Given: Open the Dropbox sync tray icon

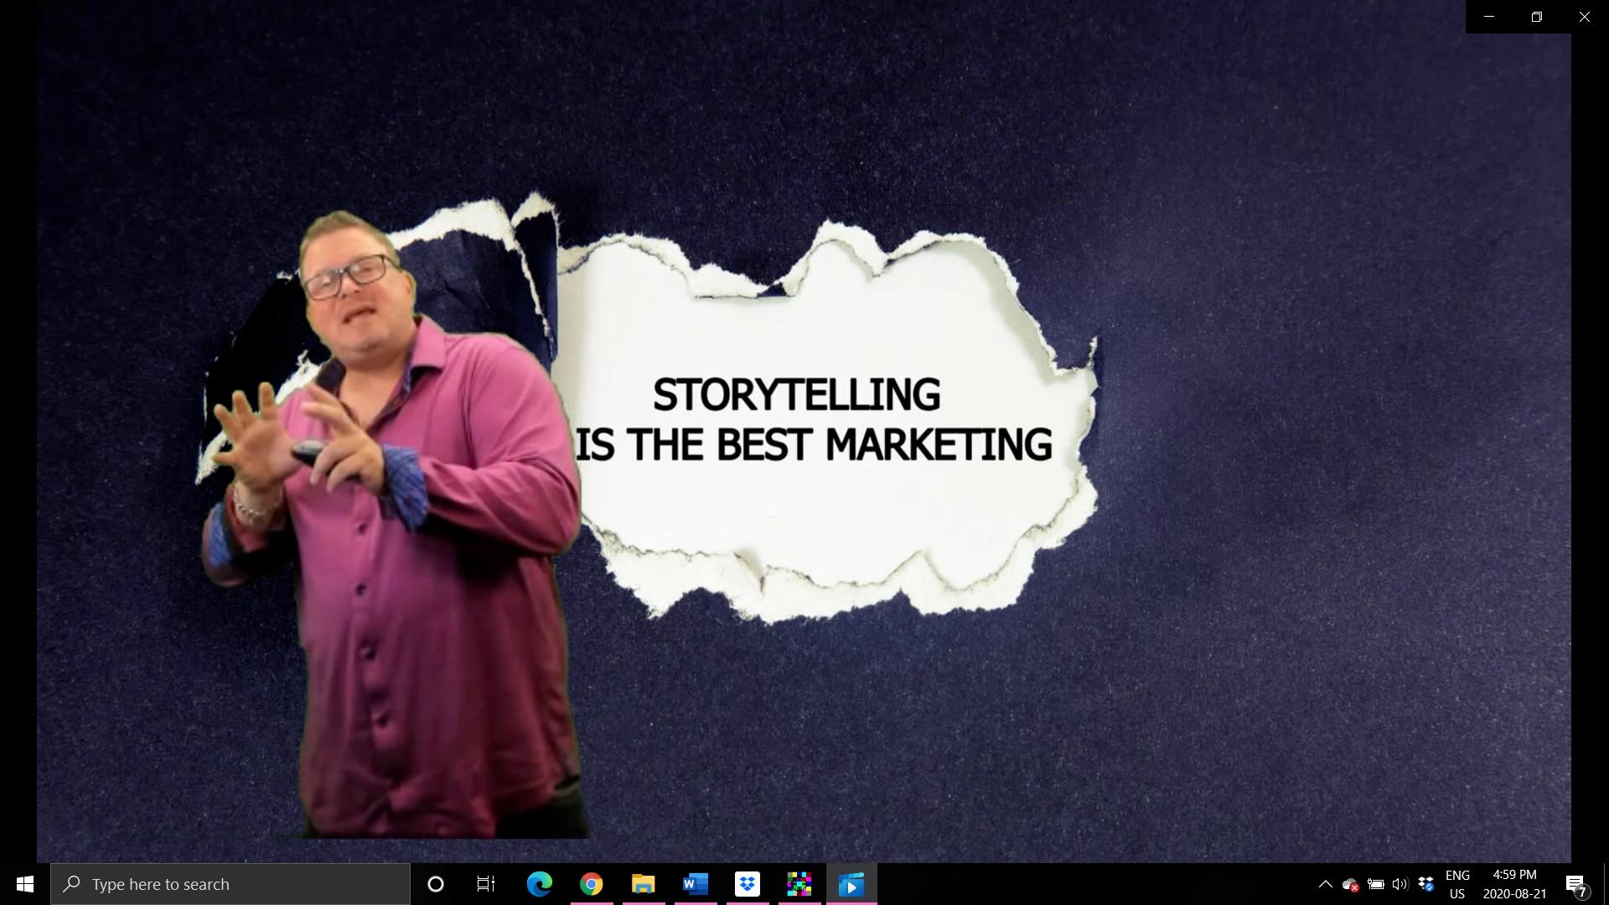Looking at the screenshot, I should 1425,884.
